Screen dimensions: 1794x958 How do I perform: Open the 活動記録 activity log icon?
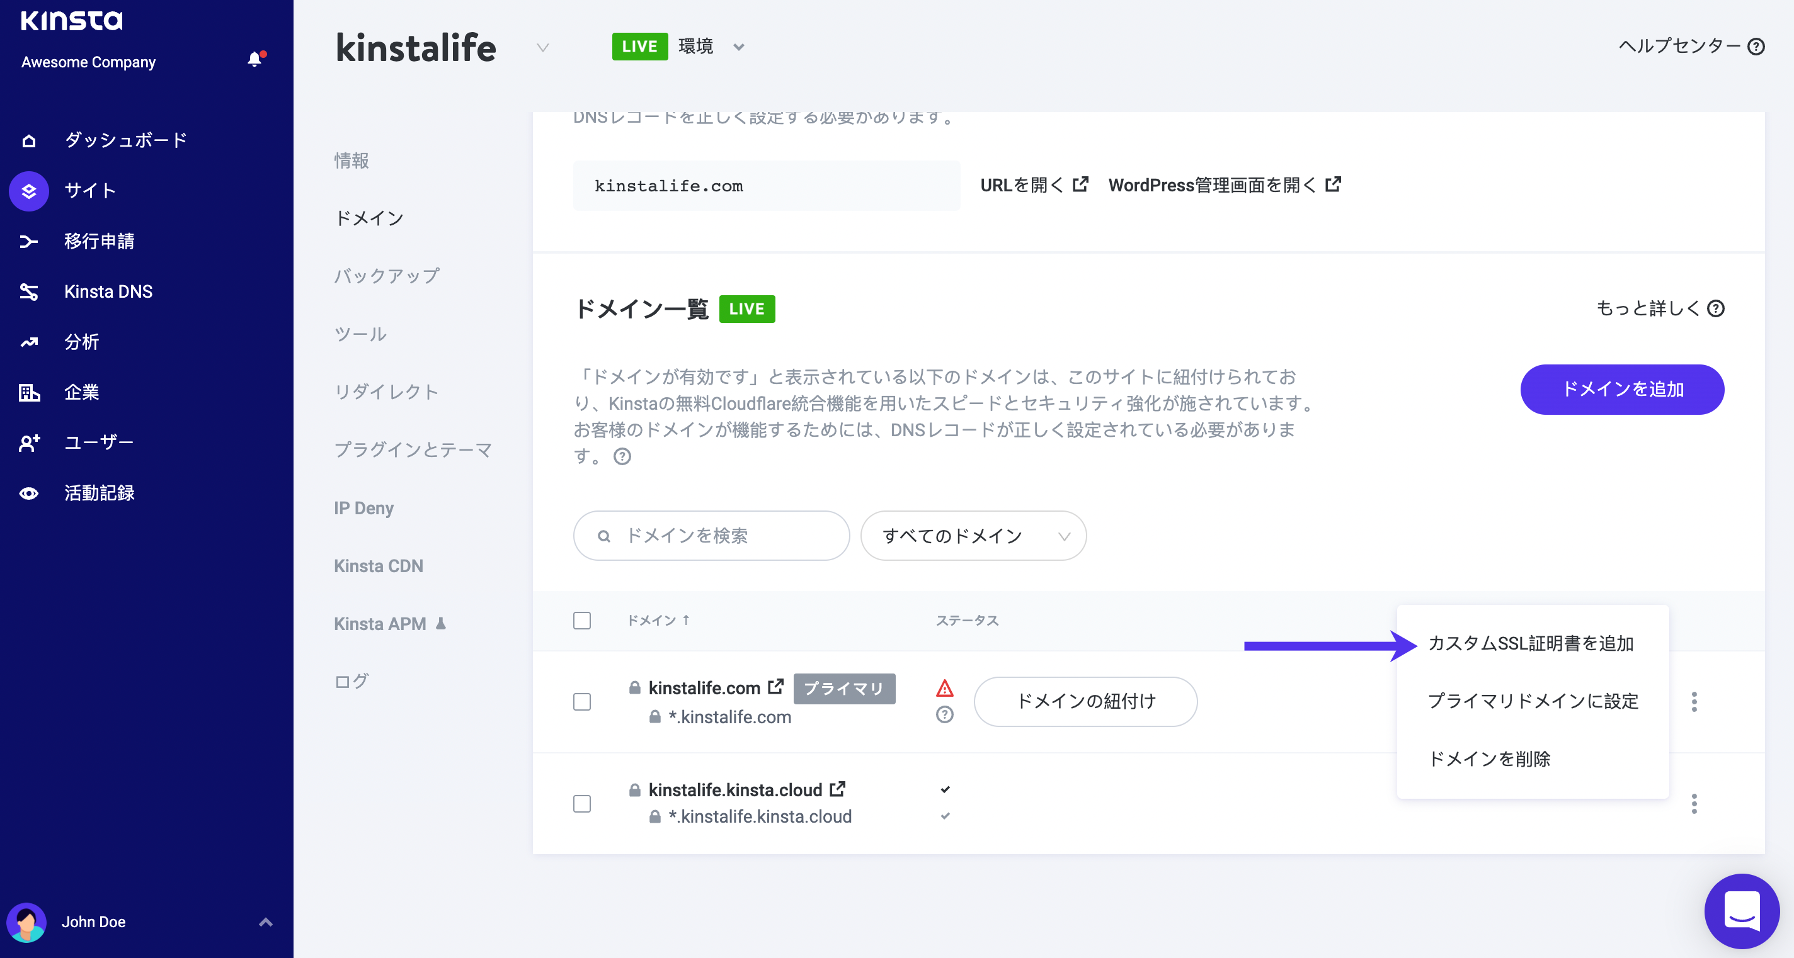[x=28, y=493]
